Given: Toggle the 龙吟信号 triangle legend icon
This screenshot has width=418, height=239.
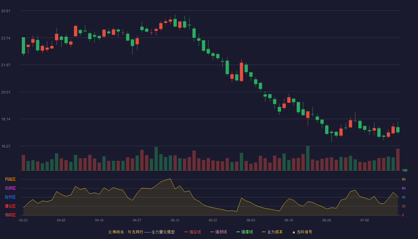Looking at the screenshot, I should tap(294, 232).
